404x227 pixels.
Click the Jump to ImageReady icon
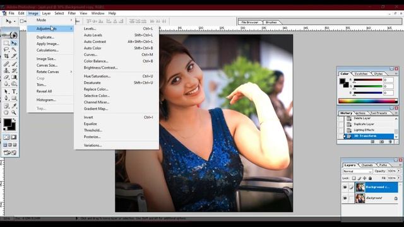10,153
